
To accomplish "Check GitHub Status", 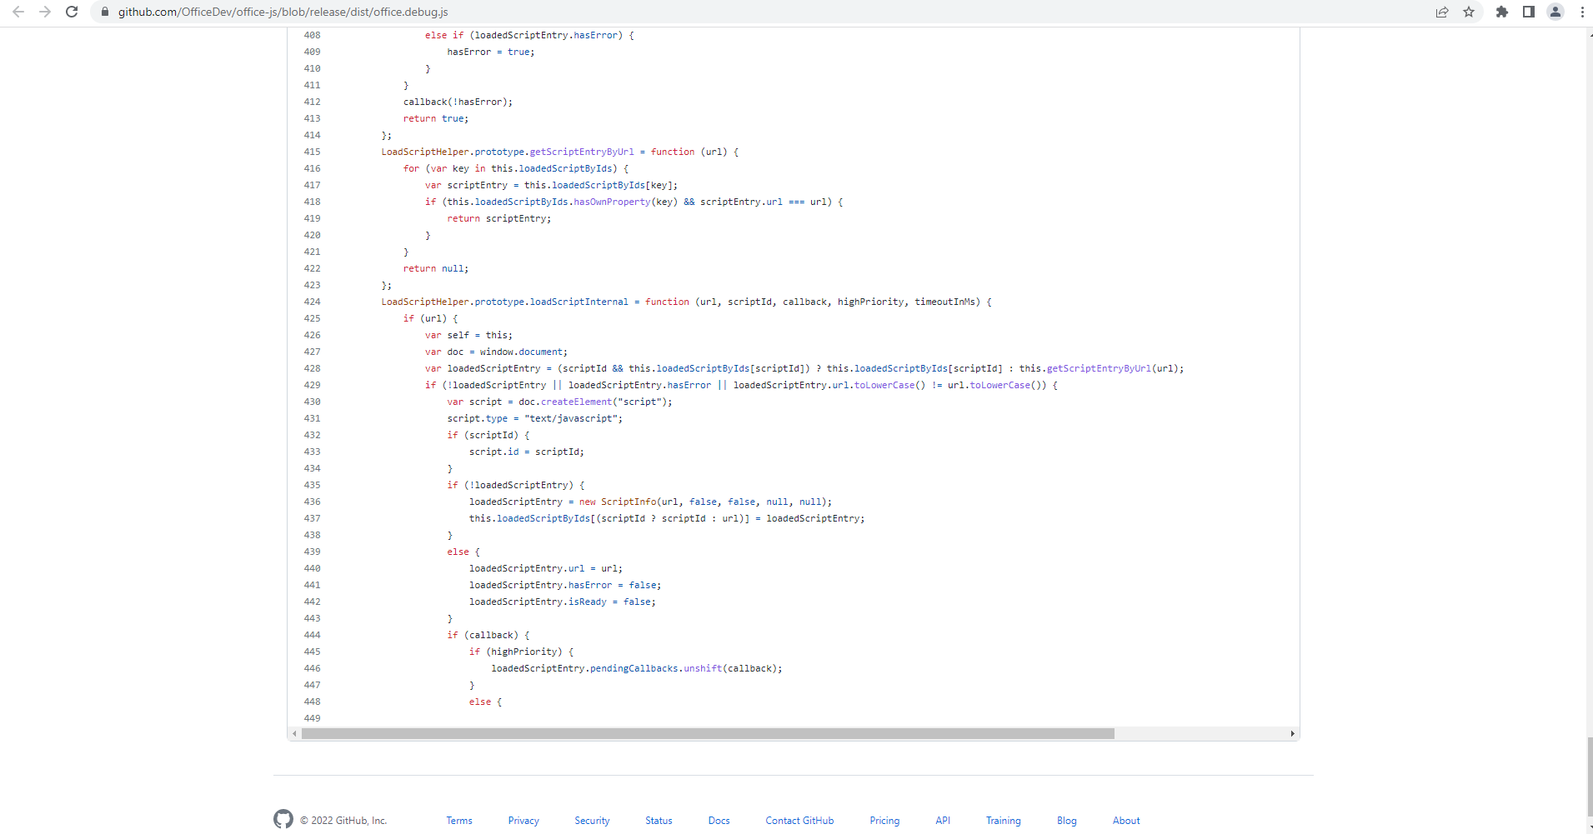I will [x=658, y=820].
